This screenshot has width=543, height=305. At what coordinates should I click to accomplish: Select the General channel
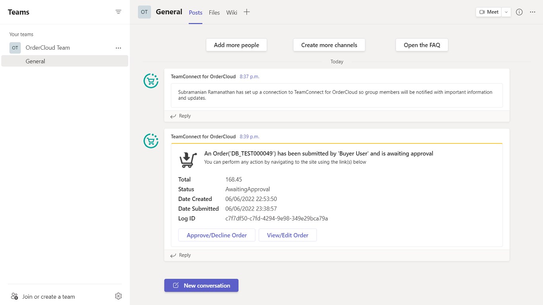tap(35, 61)
